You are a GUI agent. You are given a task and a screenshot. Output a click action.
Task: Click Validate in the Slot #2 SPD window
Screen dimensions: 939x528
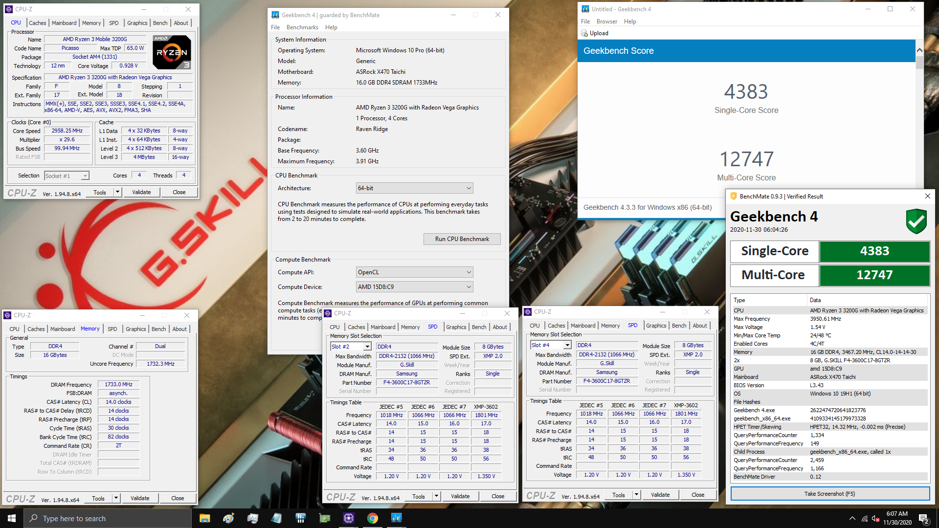pyautogui.click(x=460, y=497)
